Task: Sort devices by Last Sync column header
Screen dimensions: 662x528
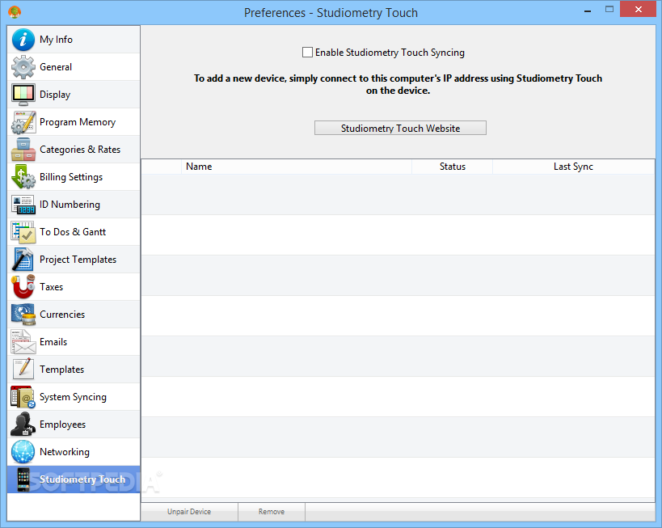Action: [573, 167]
